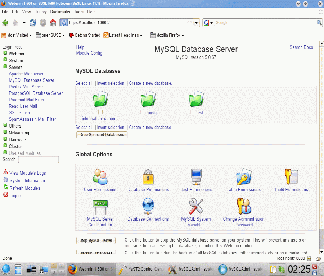Go forward with the browser forward arrow
324x276 pixels.
15,23
